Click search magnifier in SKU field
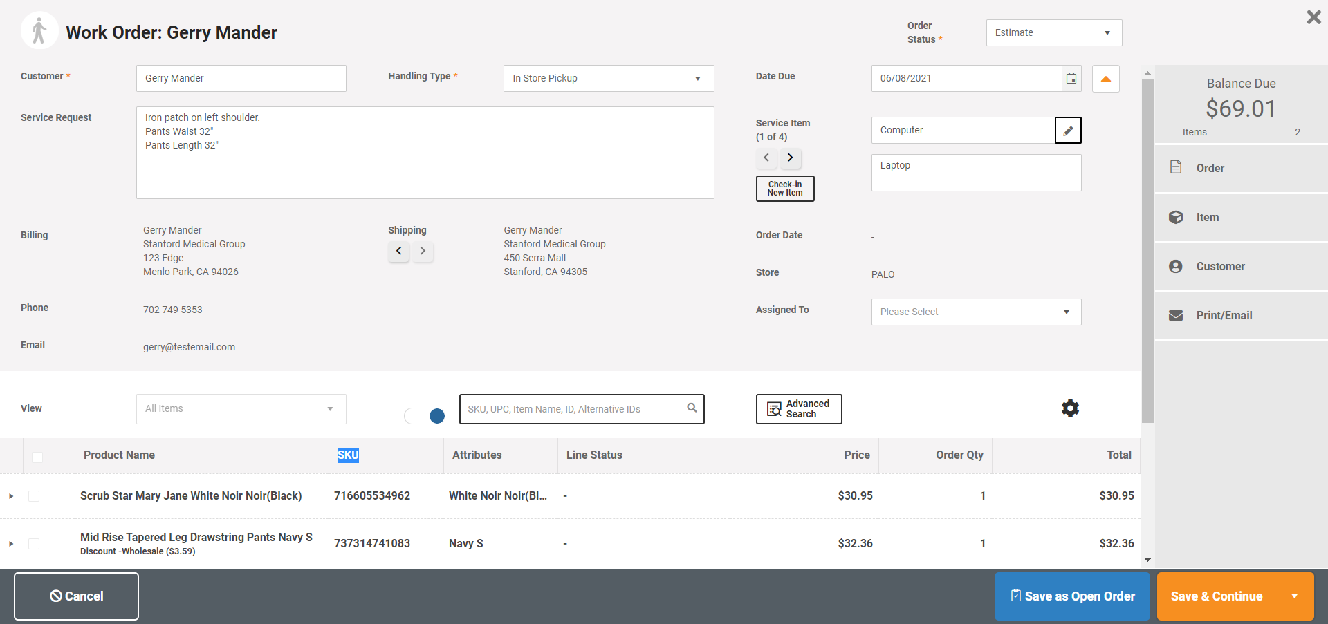 (x=692, y=408)
